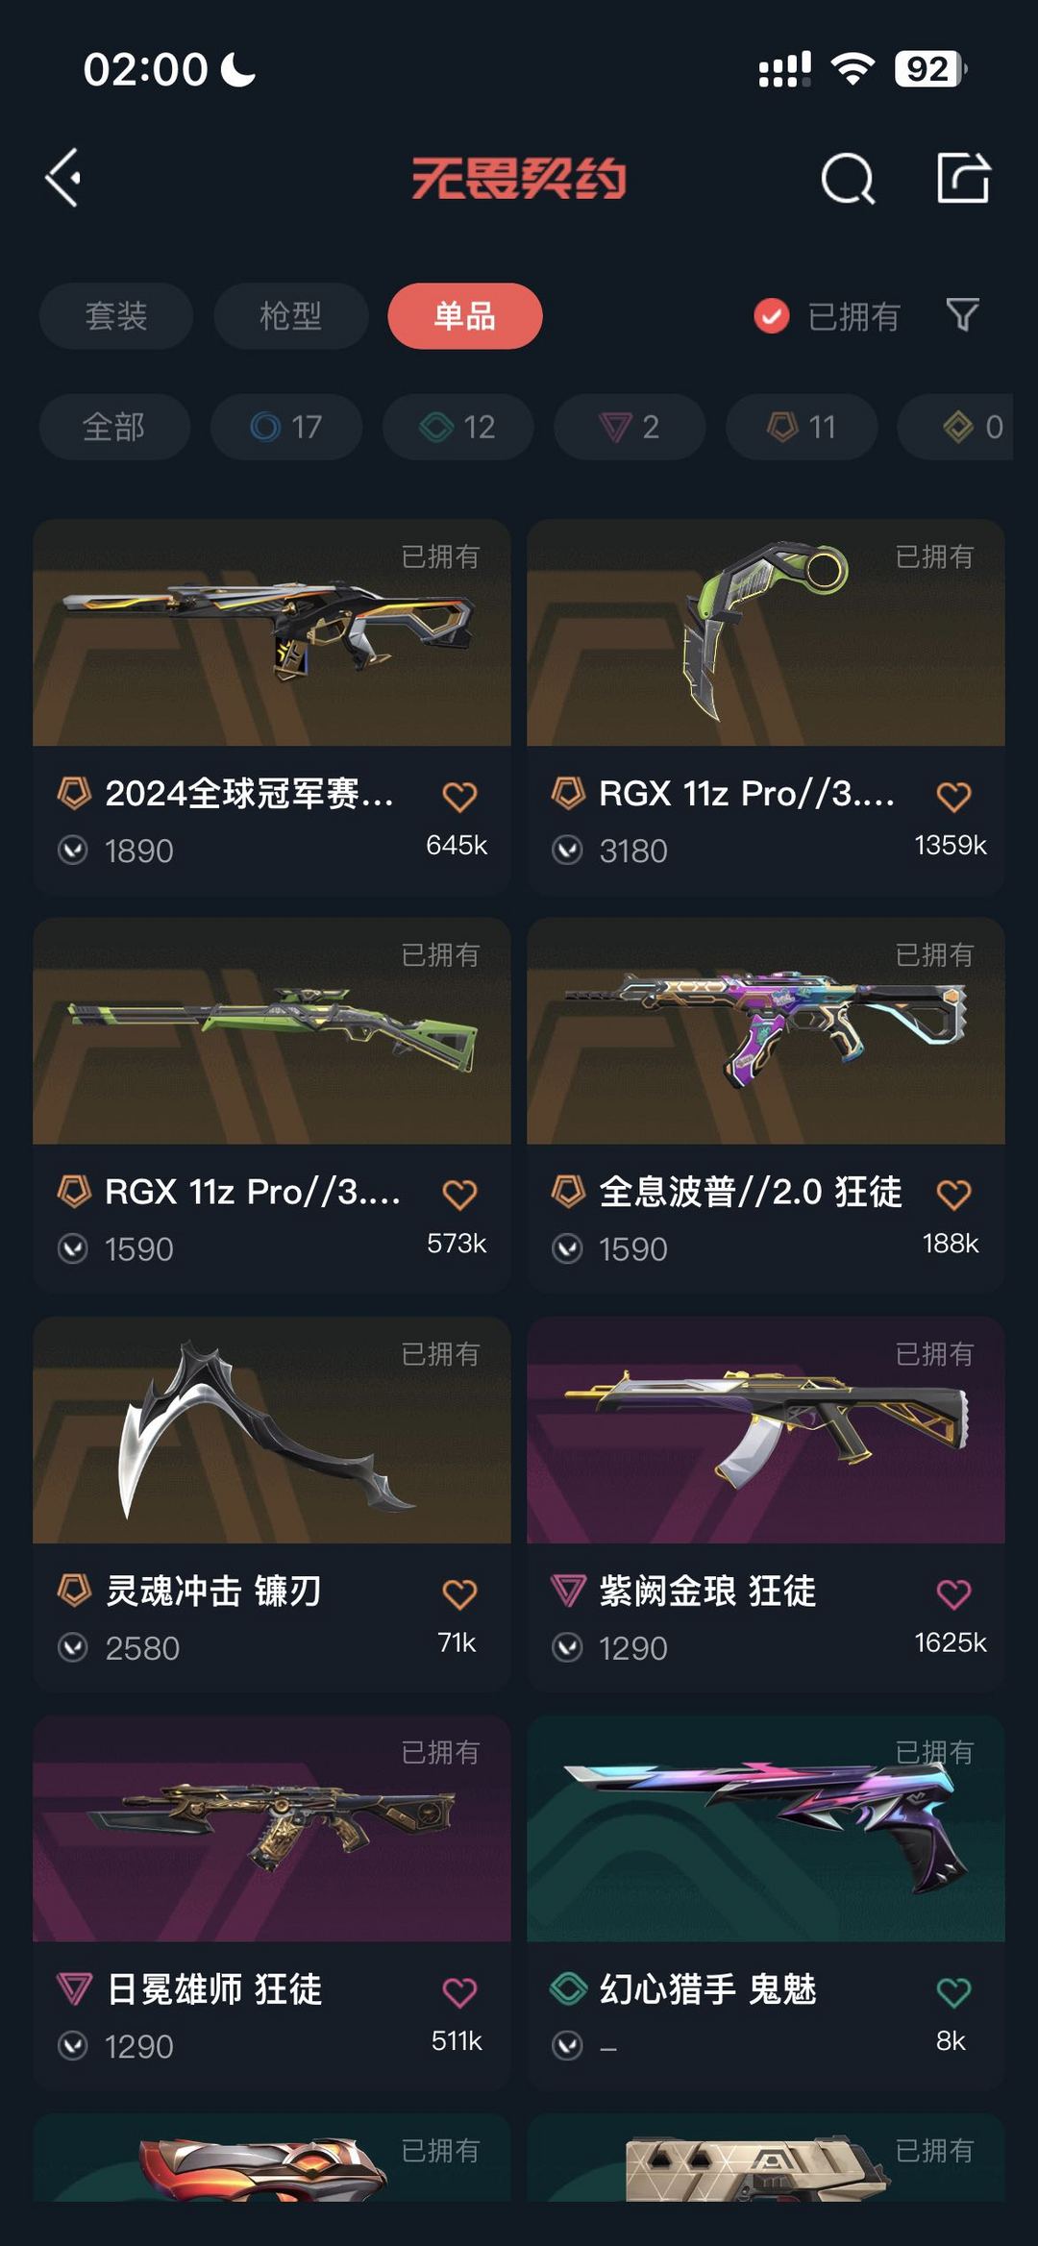Tap the back arrow icon
The width and height of the screenshot is (1038, 2246).
tap(63, 178)
